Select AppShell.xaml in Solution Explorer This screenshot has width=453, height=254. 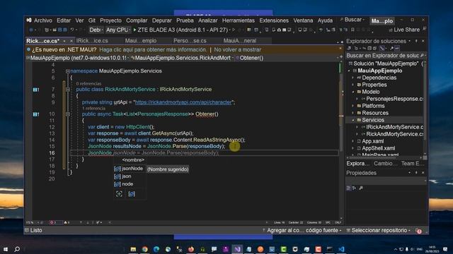tap(378, 148)
